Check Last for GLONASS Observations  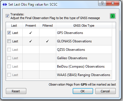[9, 41]
